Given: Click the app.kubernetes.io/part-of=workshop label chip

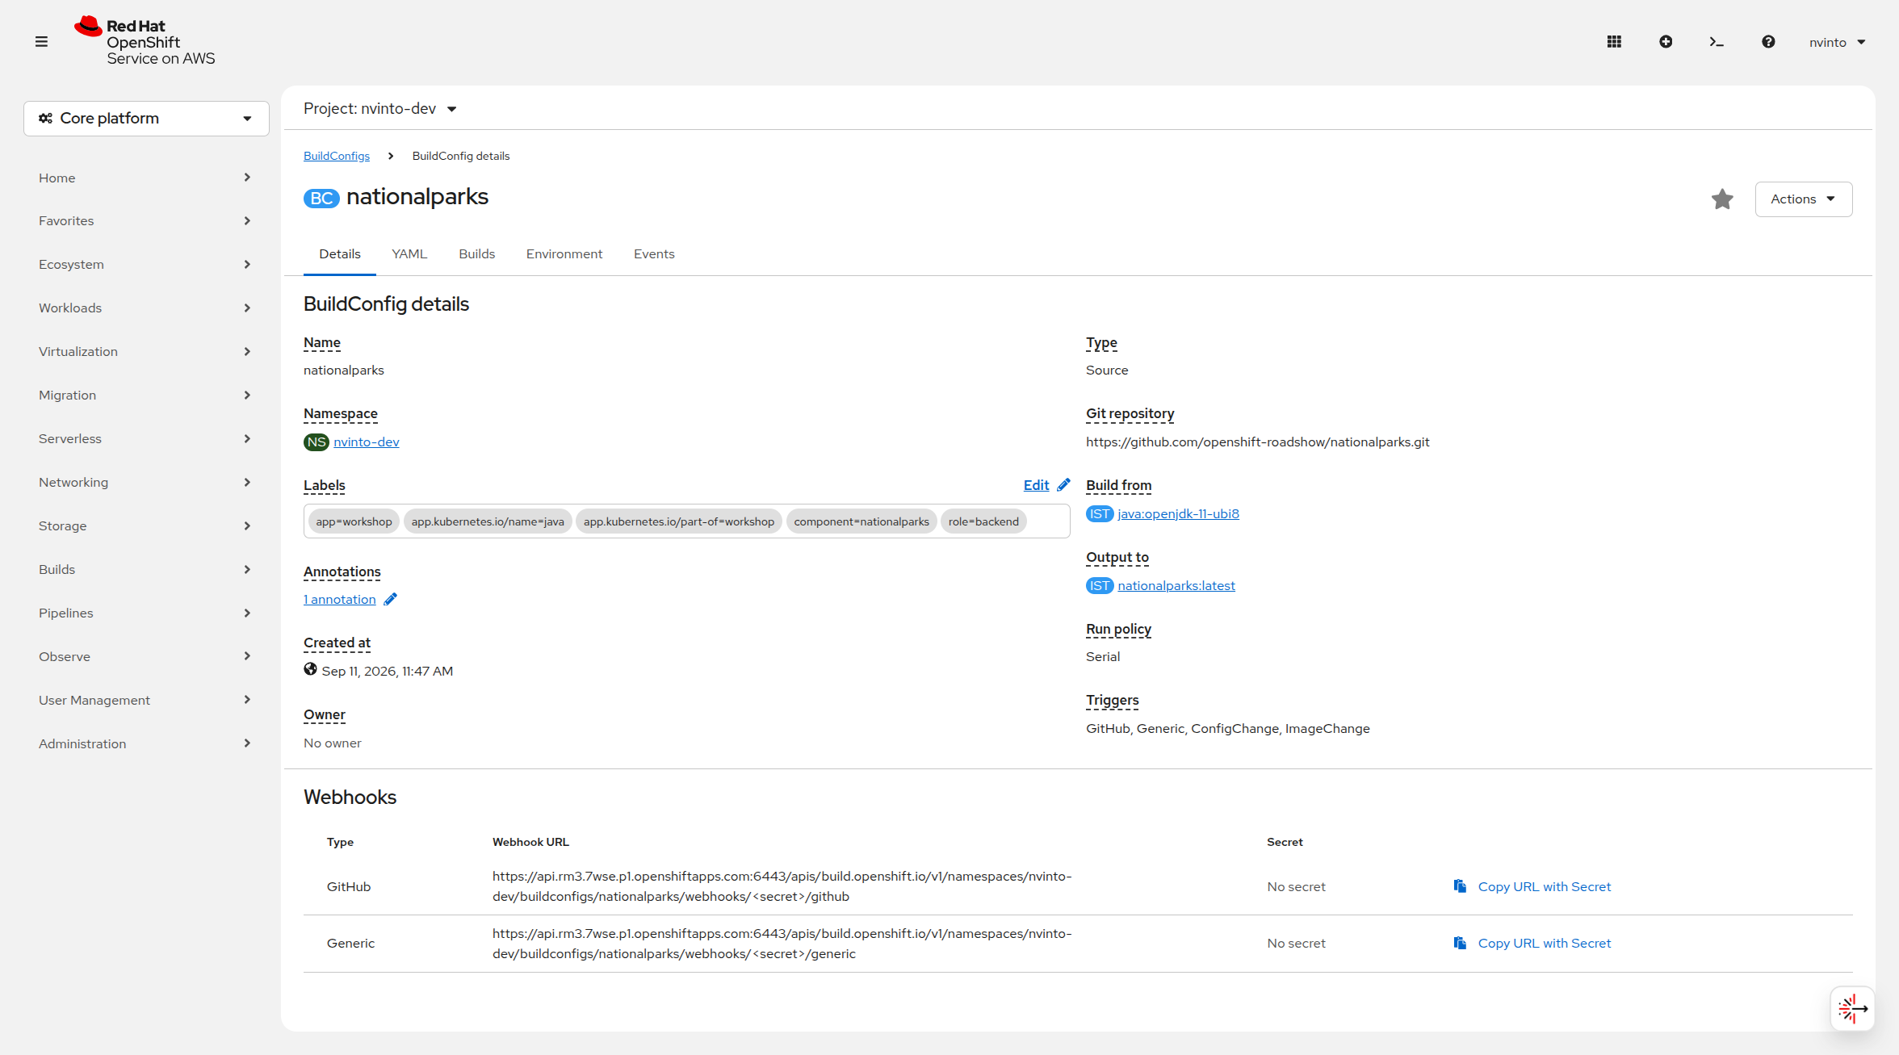Looking at the screenshot, I should (679, 521).
